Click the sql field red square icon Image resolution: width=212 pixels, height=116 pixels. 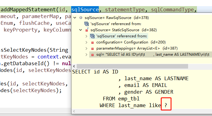(x=92, y=55)
